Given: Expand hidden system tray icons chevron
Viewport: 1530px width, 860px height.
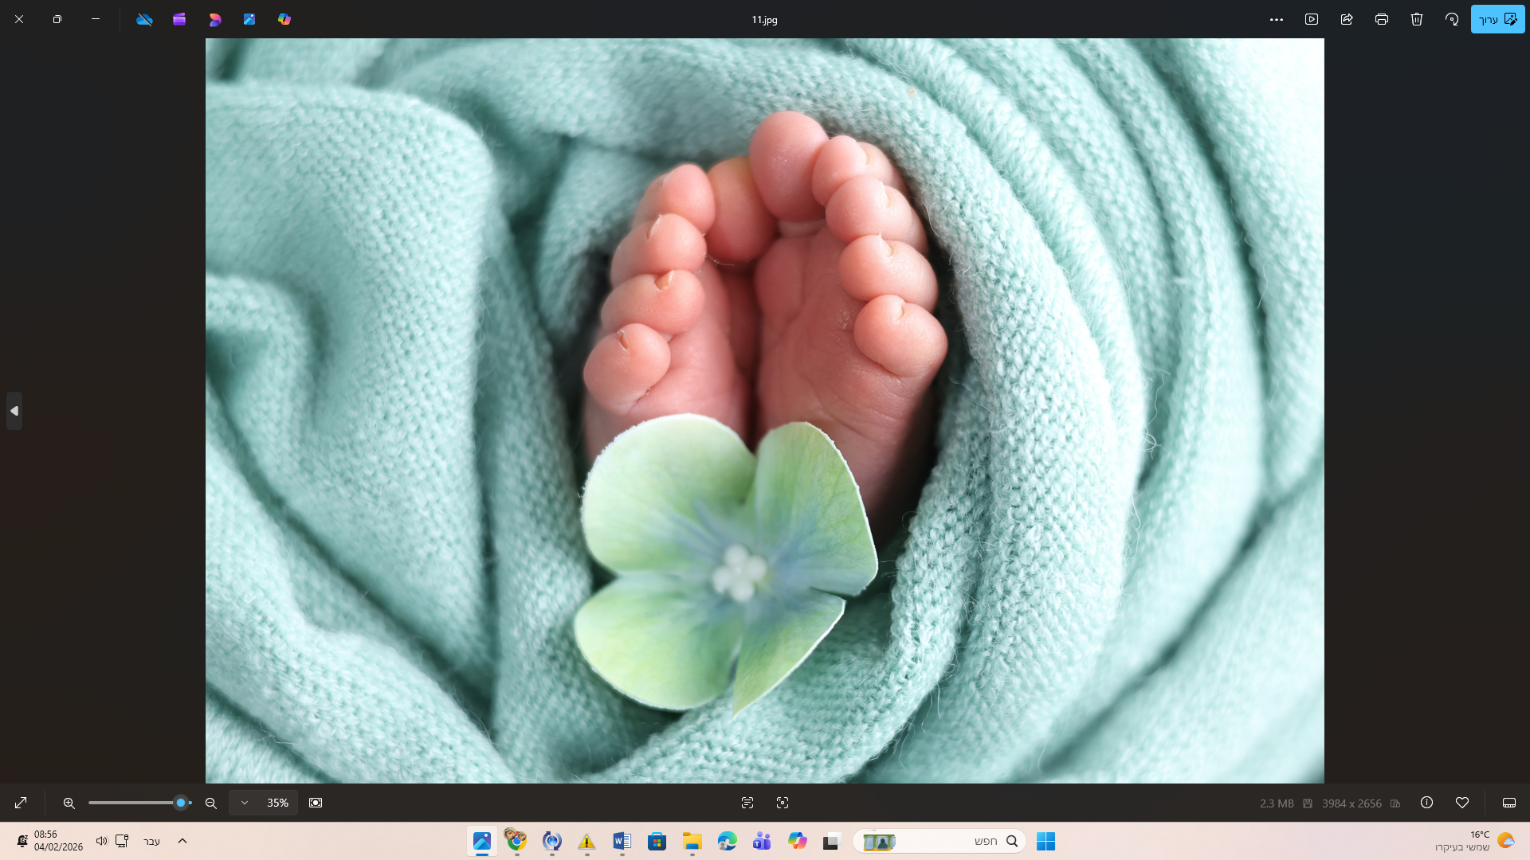Looking at the screenshot, I should coord(182,841).
